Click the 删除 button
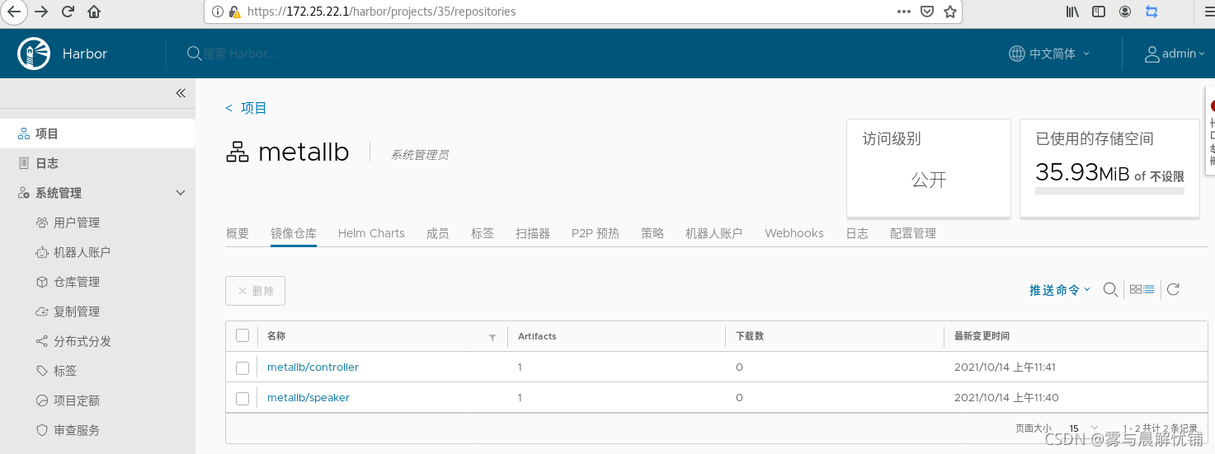 255,291
